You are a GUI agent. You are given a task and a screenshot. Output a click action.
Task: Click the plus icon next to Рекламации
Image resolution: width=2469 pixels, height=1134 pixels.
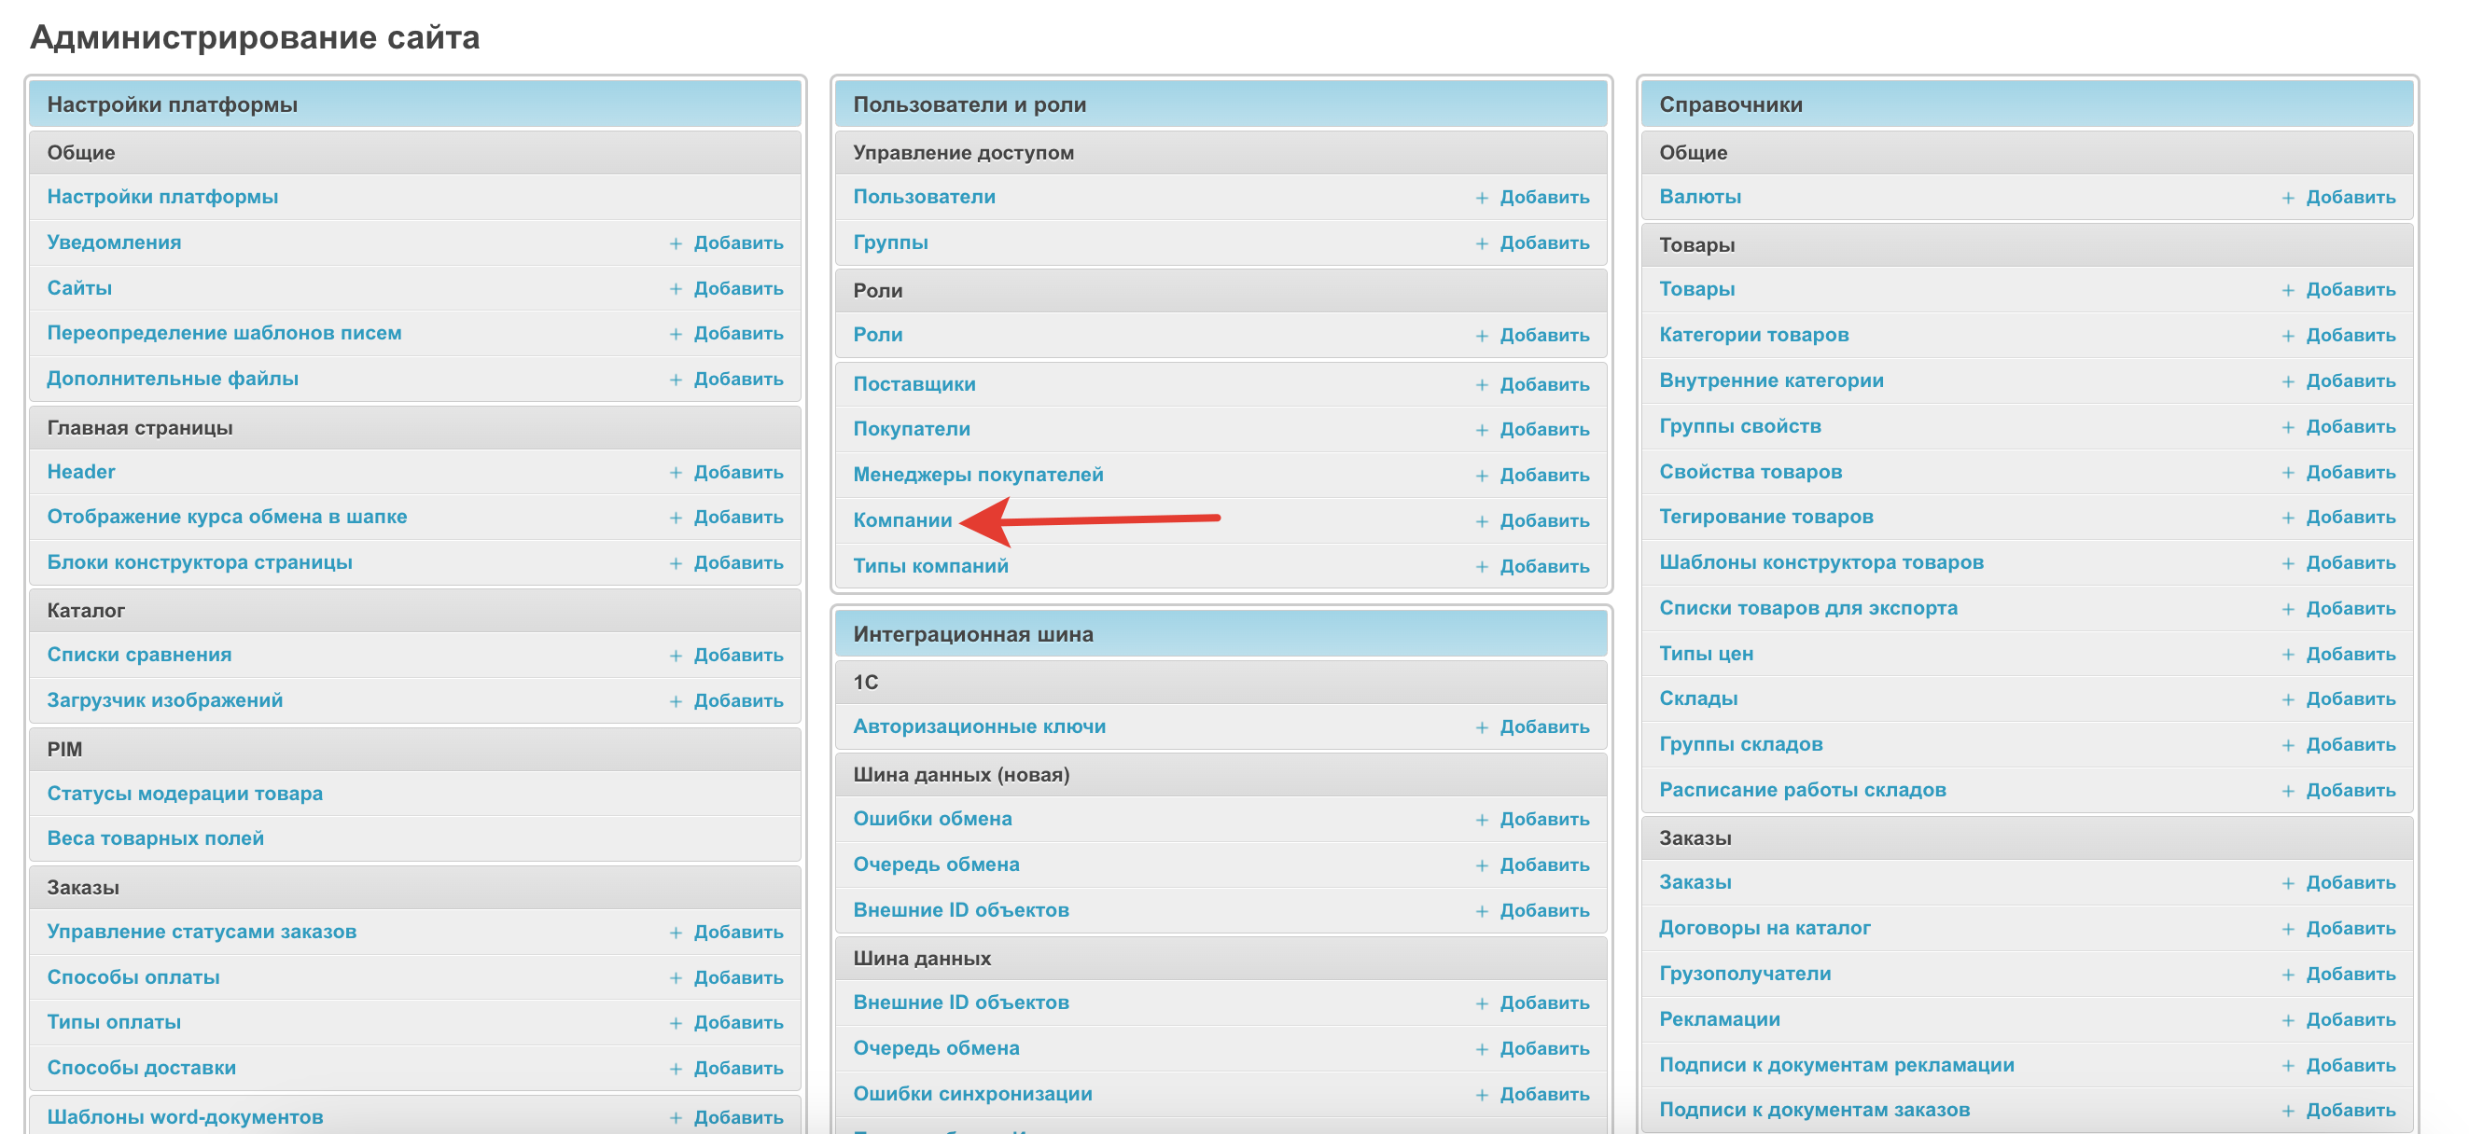[x=2288, y=1021]
